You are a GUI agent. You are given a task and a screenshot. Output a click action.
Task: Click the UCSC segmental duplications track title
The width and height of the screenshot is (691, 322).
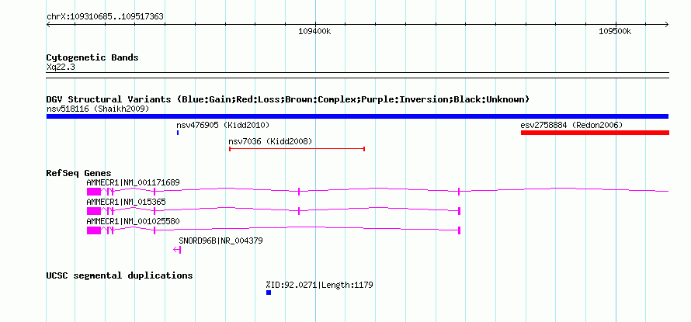click(x=120, y=275)
